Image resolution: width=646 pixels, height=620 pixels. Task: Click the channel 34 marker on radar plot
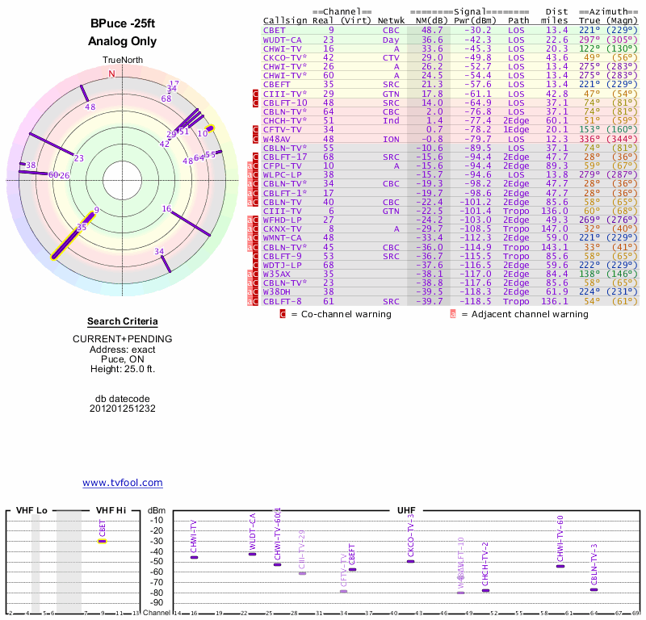point(164,264)
